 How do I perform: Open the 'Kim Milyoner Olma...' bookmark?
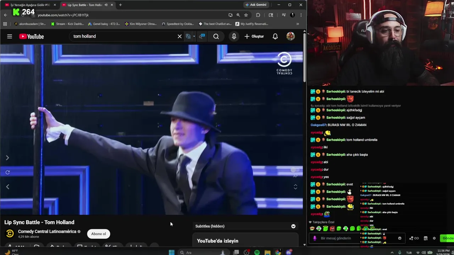(x=141, y=24)
